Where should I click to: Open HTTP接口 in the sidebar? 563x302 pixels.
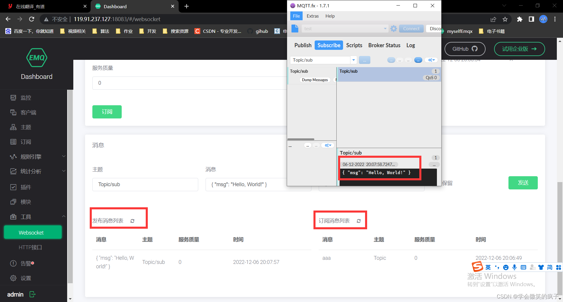point(30,247)
